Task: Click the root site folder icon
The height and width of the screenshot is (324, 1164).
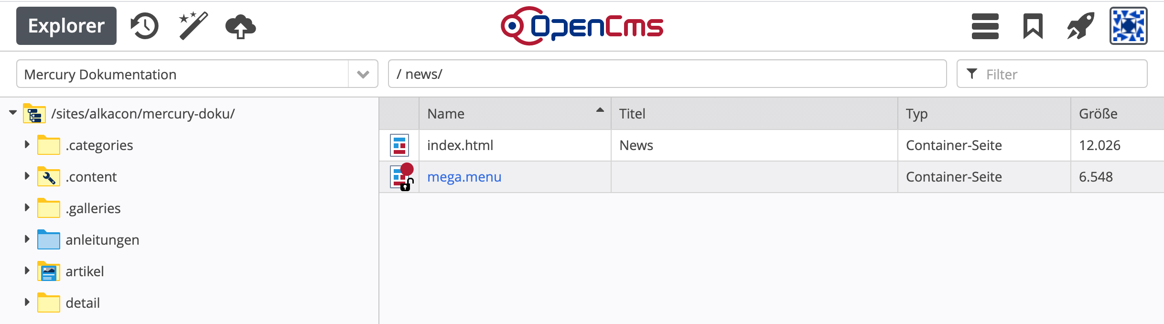Action: click(34, 114)
